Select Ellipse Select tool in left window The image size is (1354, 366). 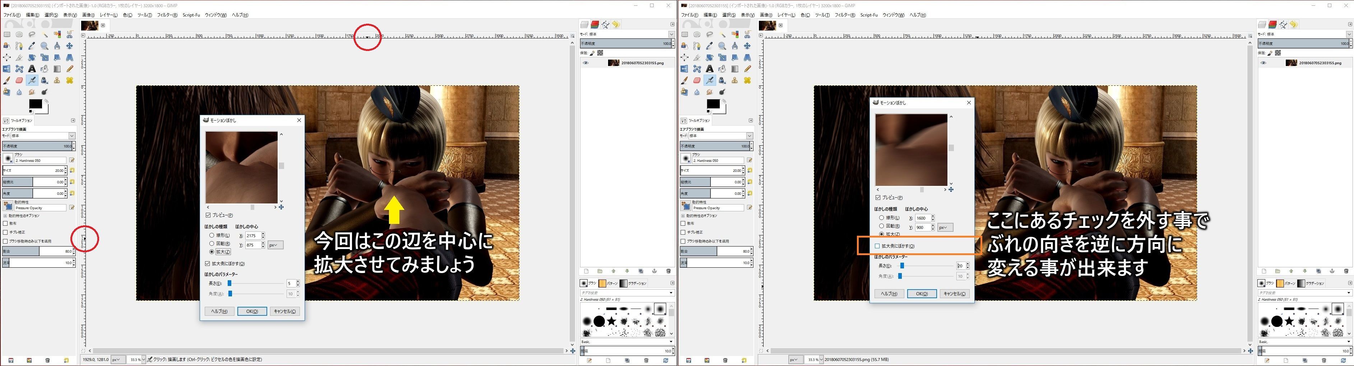[19, 35]
